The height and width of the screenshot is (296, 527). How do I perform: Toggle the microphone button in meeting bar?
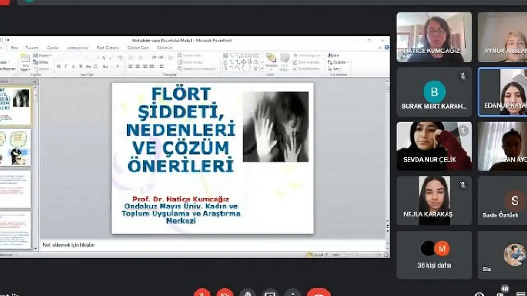[202, 293]
